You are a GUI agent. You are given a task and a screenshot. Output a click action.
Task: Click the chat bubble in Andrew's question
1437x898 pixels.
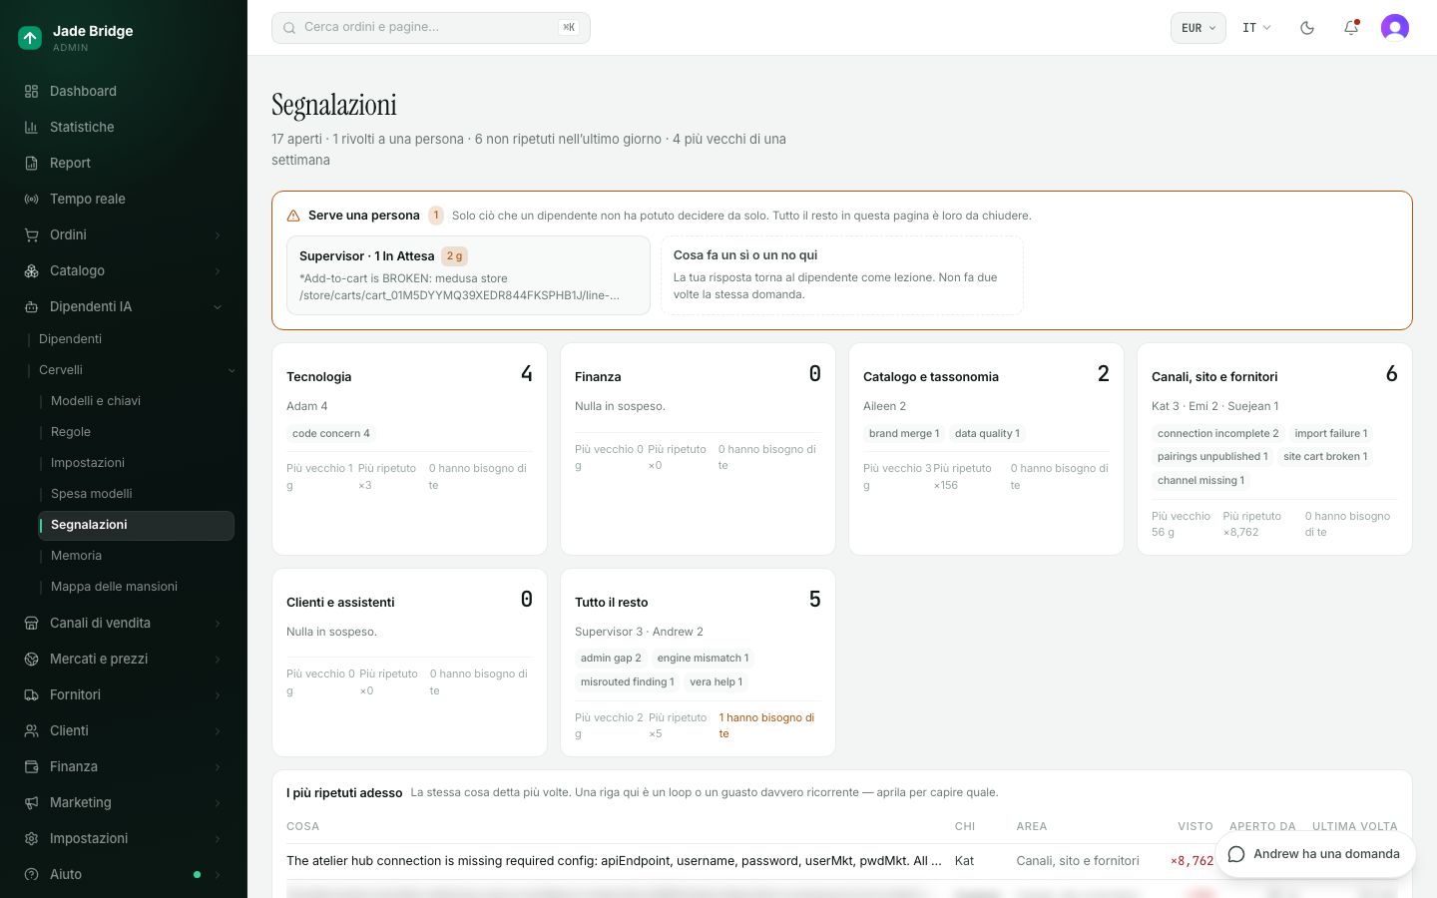point(1236,854)
